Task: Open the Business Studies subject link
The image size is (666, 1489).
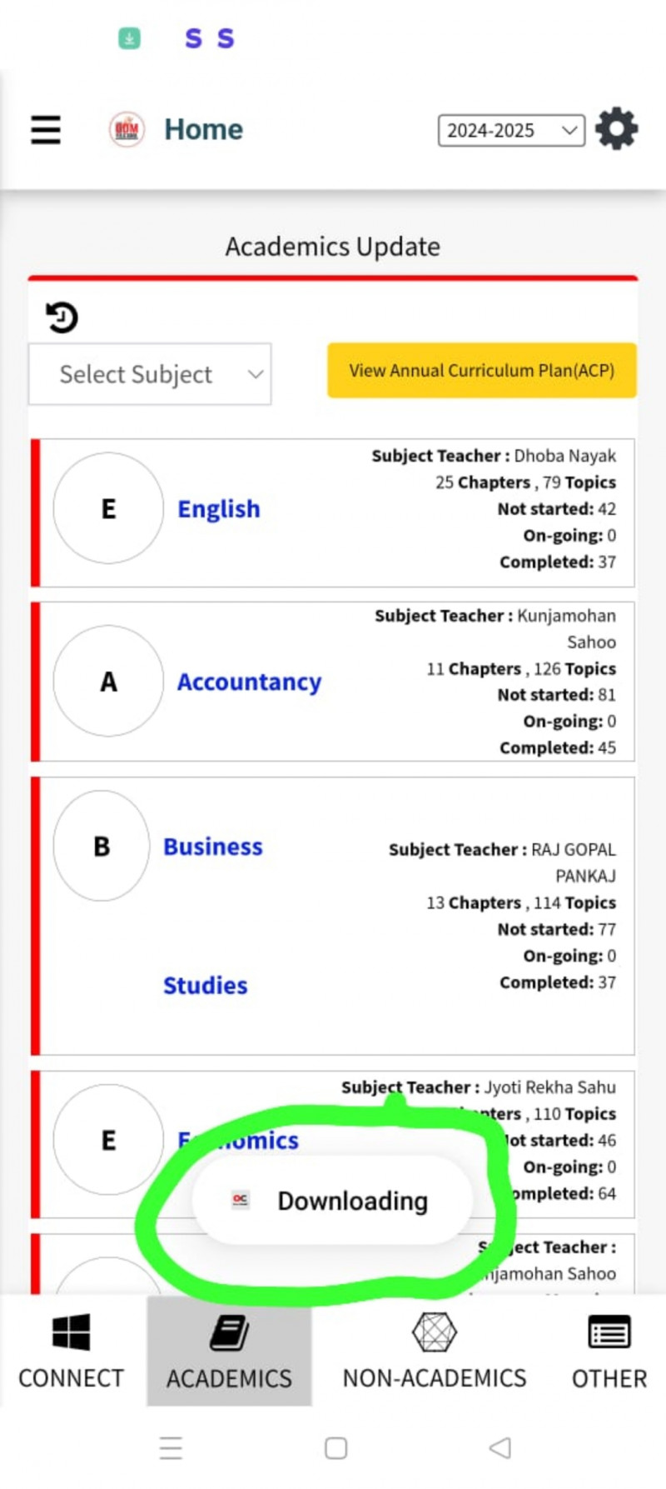Action: (213, 847)
